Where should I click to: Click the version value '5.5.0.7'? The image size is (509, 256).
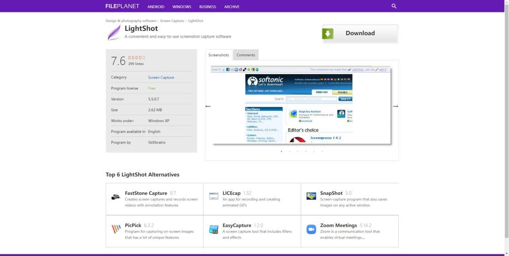coord(154,99)
